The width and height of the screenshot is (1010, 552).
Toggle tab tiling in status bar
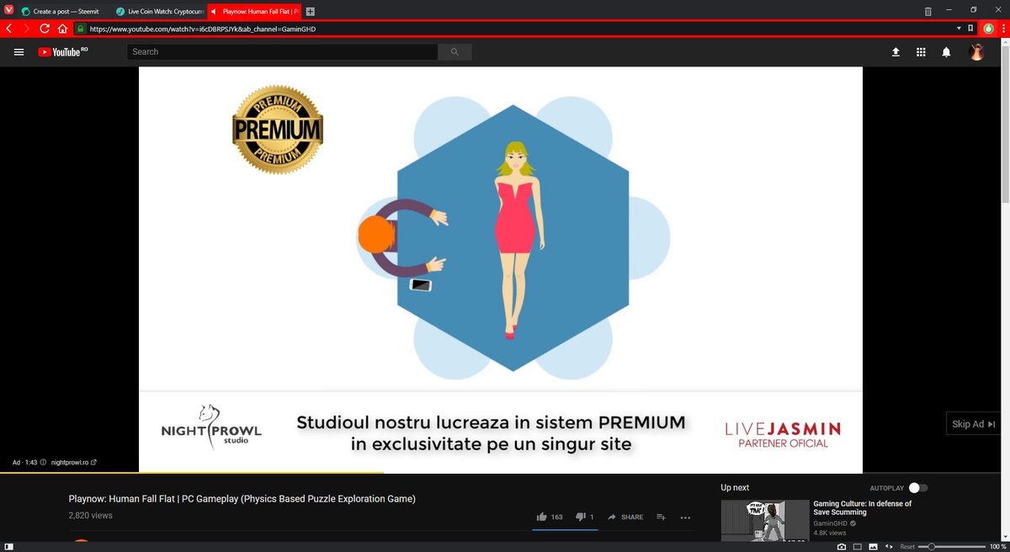(x=858, y=546)
